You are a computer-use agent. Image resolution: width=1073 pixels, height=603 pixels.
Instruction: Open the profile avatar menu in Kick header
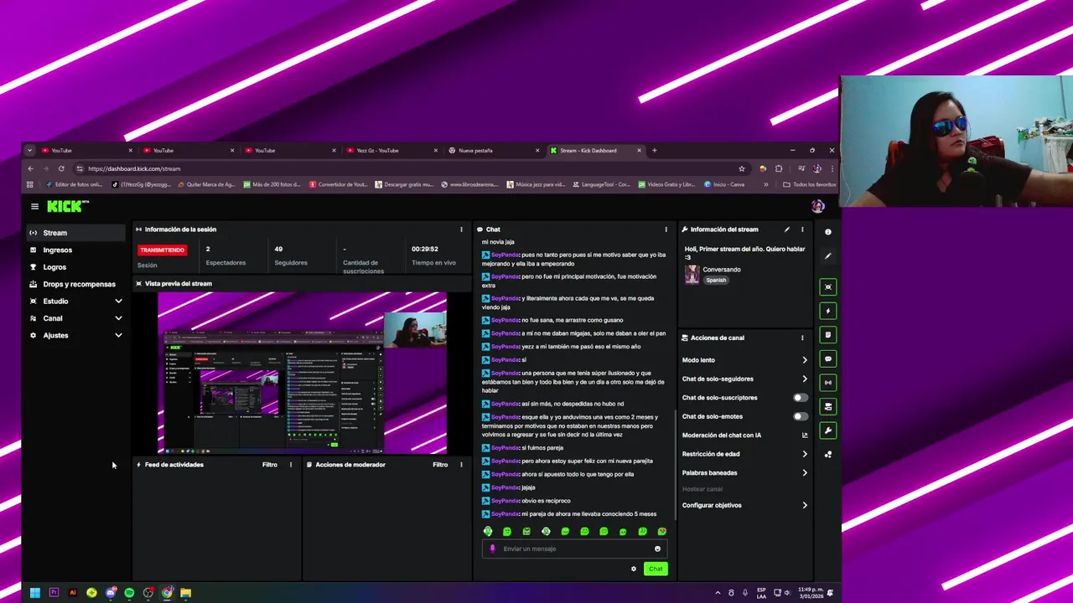tap(818, 206)
